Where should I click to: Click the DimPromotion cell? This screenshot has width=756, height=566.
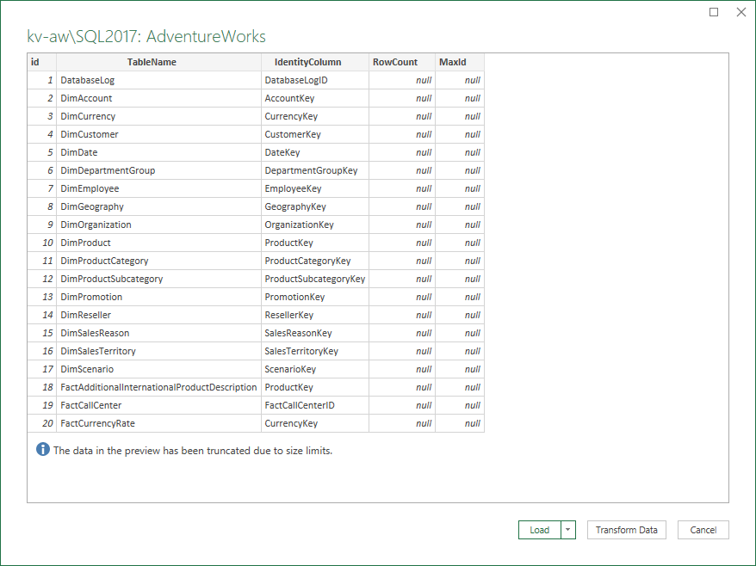pyautogui.click(x=158, y=297)
